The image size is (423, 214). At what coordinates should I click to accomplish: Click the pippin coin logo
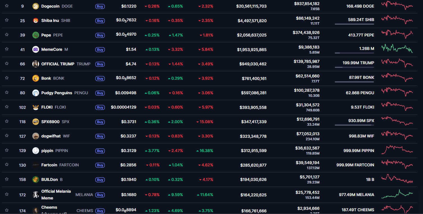[x=36, y=151]
